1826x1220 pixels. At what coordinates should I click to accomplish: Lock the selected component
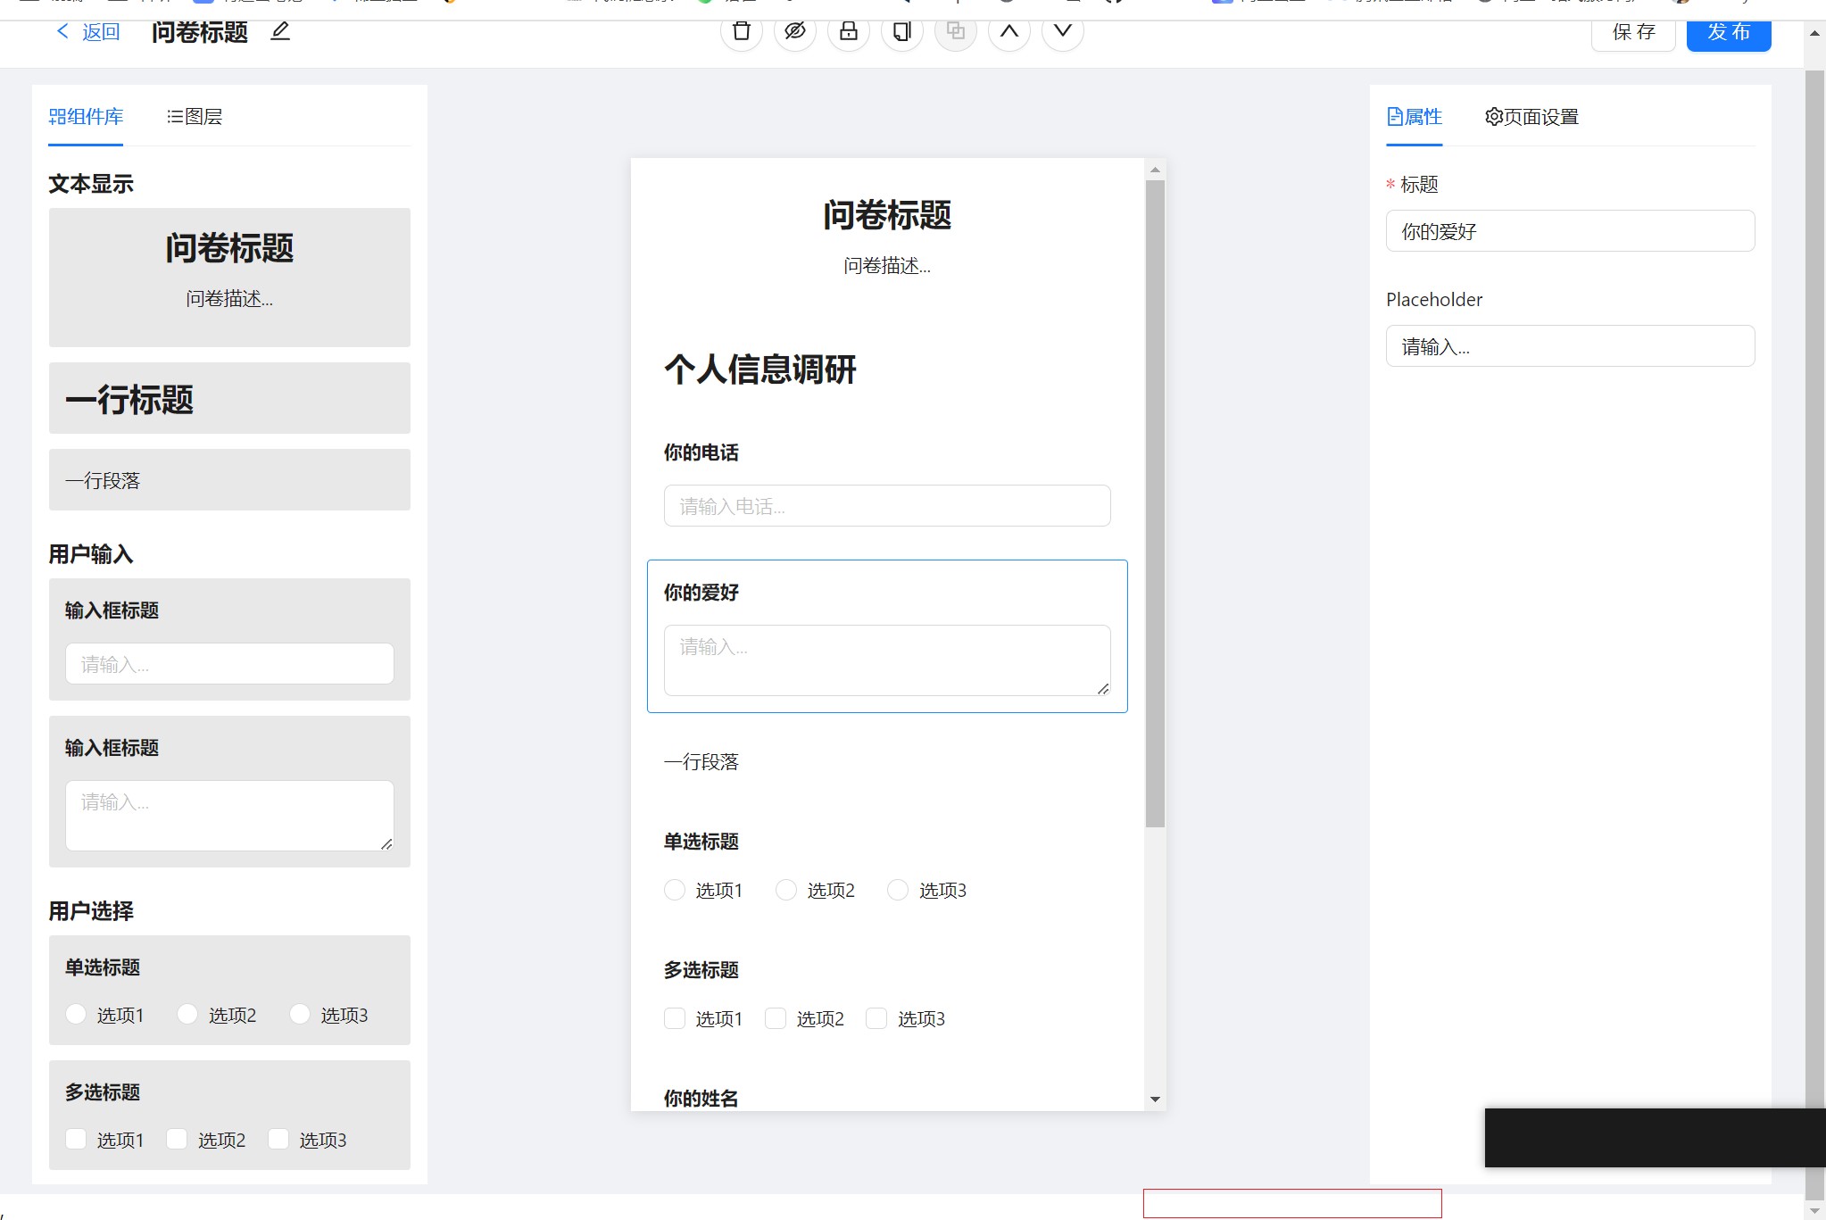(848, 32)
